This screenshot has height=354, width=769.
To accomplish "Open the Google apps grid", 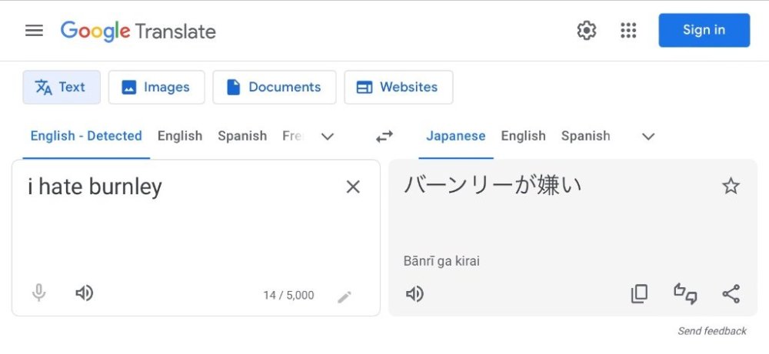I will pyautogui.click(x=628, y=31).
